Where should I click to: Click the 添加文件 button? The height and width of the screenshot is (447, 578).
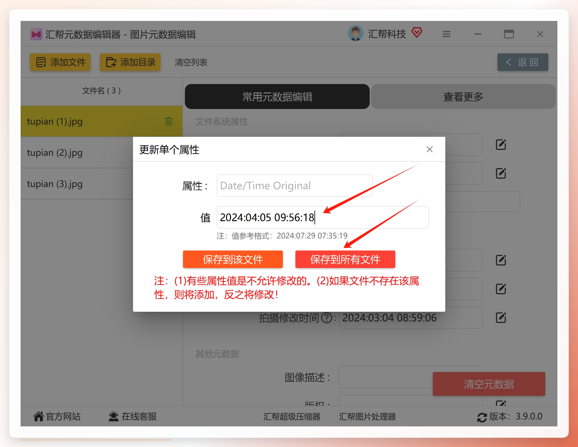(60, 62)
